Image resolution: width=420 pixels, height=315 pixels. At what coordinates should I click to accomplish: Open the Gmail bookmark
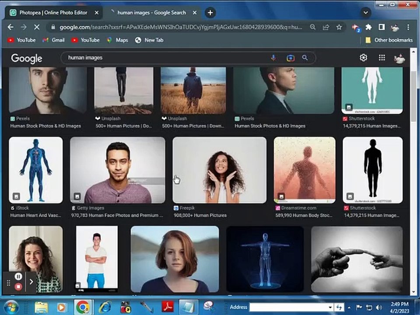pyautogui.click(x=54, y=40)
